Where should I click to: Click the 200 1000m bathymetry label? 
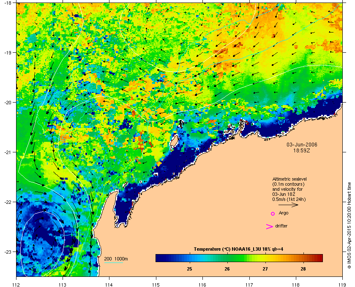[116, 259]
